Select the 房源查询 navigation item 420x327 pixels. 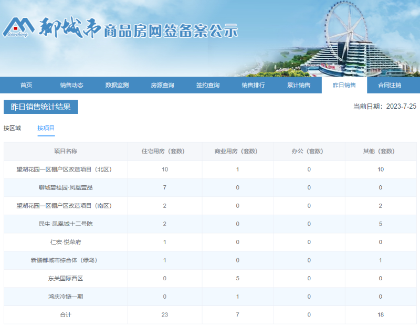coord(163,85)
